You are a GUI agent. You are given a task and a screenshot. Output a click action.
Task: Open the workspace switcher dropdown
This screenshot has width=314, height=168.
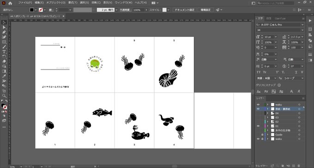[x=155, y=3]
